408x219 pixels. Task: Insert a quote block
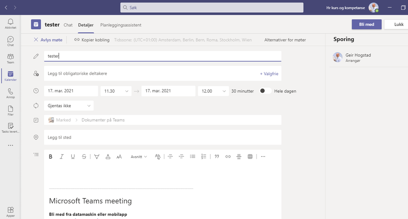tap(217, 156)
